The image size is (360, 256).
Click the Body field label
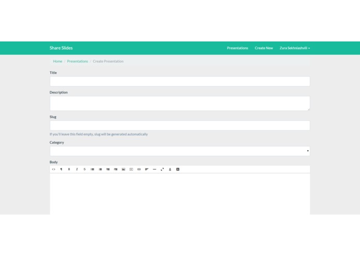coord(53,162)
